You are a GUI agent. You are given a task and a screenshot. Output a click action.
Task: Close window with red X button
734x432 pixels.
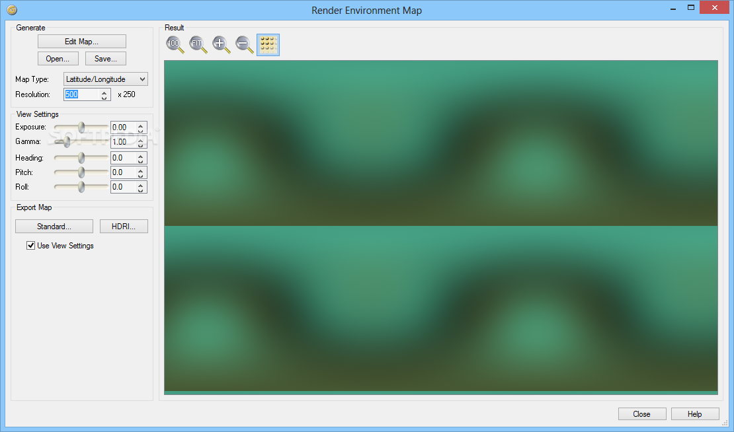714,7
